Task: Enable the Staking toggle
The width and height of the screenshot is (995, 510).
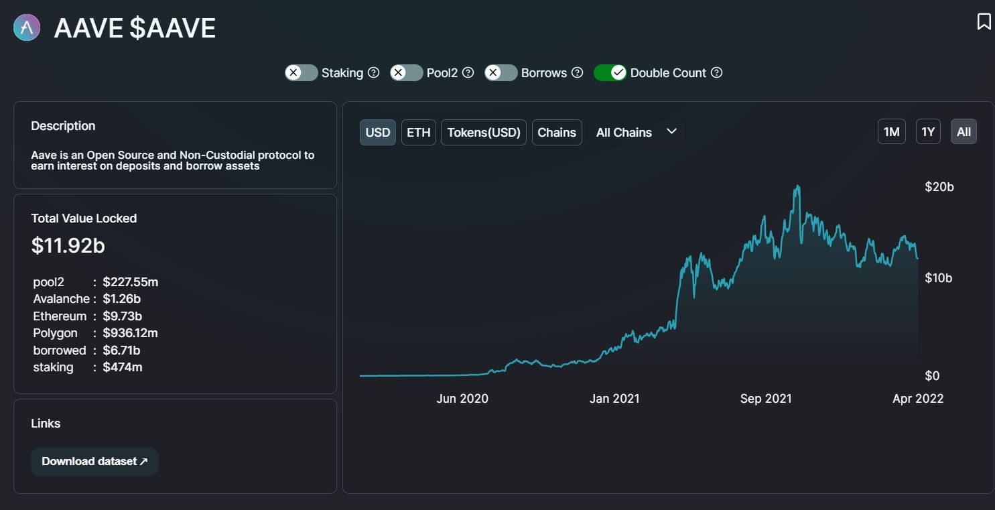Action: [302, 72]
